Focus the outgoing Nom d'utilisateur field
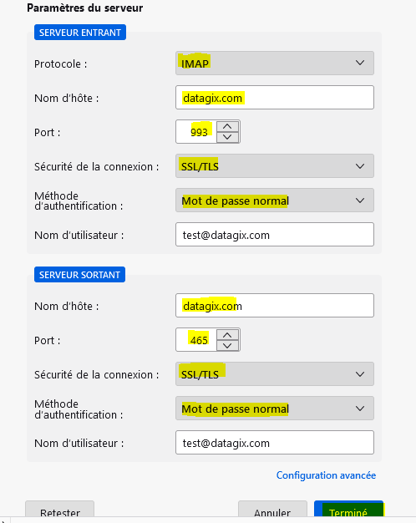The height and width of the screenshot is (523, 416). click(275, 443)
